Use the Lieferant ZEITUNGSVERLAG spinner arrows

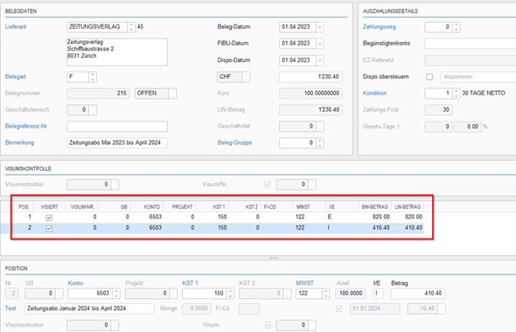coord(131,27)
